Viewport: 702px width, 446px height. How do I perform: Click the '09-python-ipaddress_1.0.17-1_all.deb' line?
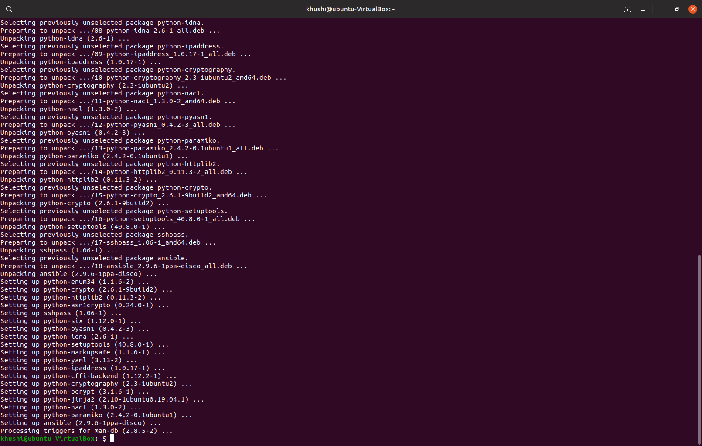click(126, 54)
